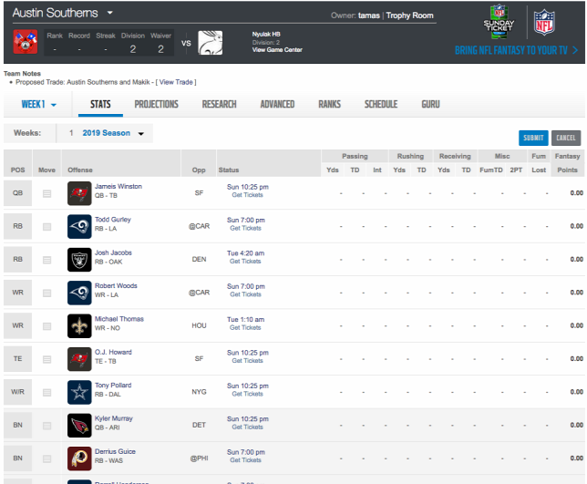587x484 pixels.
Task: Click the move handle for Todd Gurley
Action: (x=46, y=227)
